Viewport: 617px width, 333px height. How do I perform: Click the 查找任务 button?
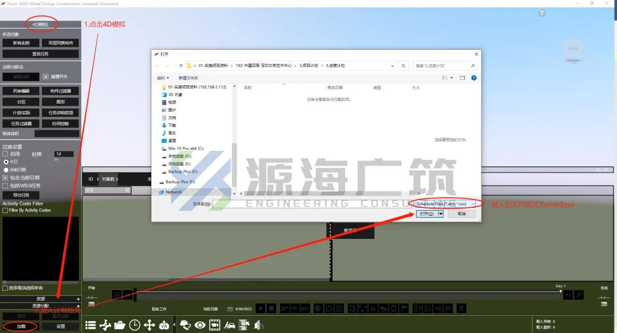click(x=41, y=54)
